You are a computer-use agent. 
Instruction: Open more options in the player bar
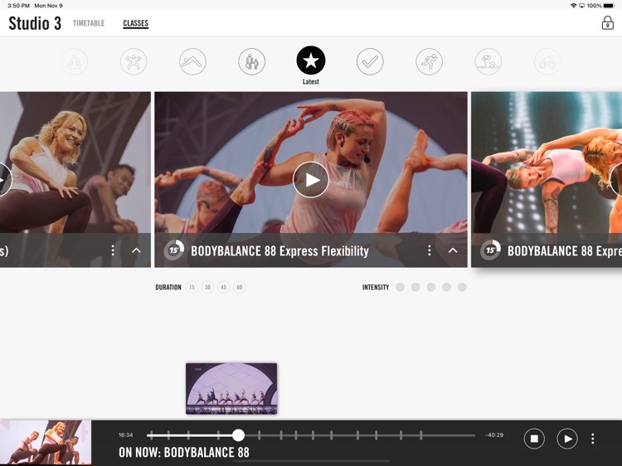(x=593, y=439)
